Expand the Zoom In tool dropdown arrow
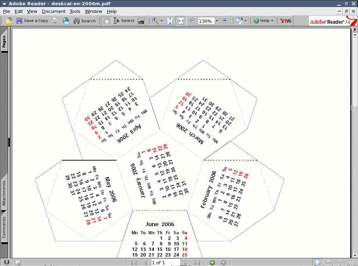Viewport: 358px width, 266px height. [x=162, y=21]
